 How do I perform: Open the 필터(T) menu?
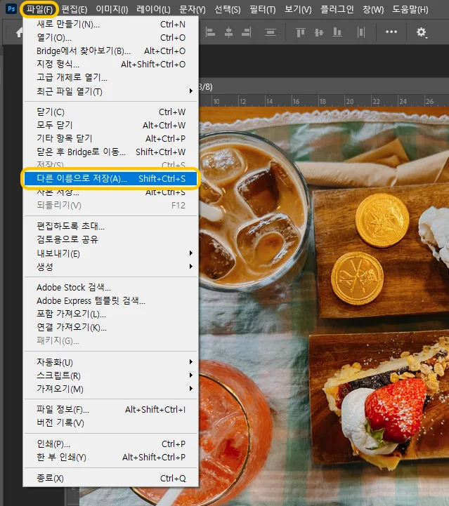tap(263, 9)
